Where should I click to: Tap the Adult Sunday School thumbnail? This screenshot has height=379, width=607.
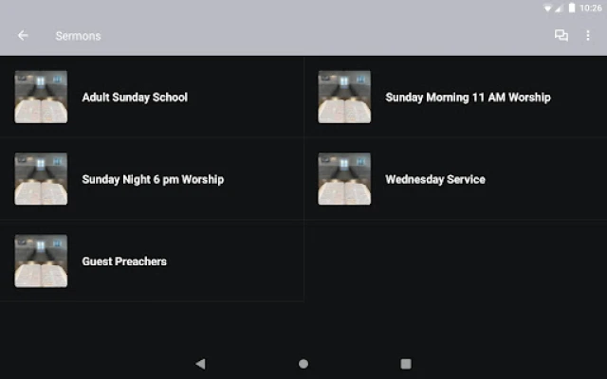click(41, 97)
